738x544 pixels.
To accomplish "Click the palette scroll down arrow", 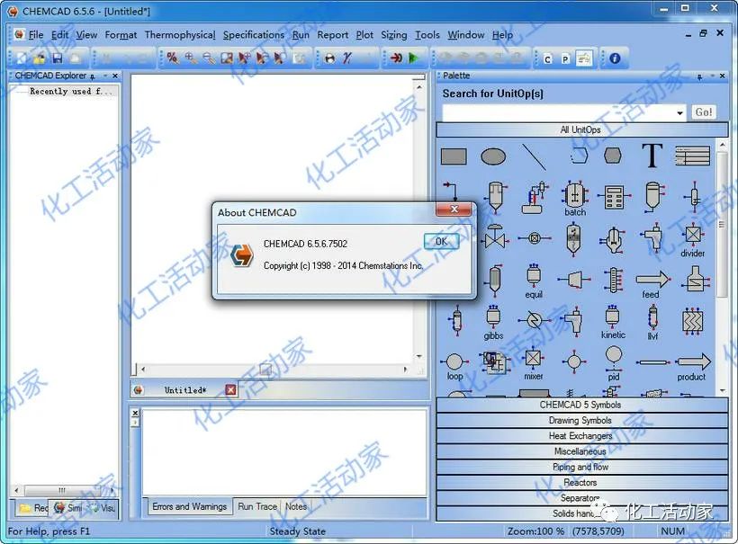I will (x=722, y=391).
